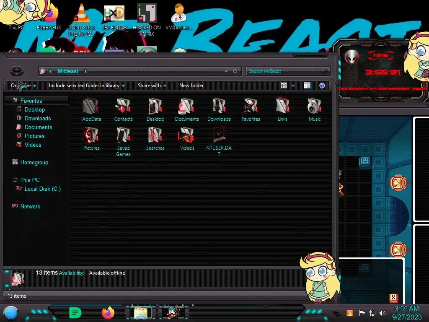This screenshot has height=322, width=429.
Task: Click the Start orb button
Action: point(11,313)
